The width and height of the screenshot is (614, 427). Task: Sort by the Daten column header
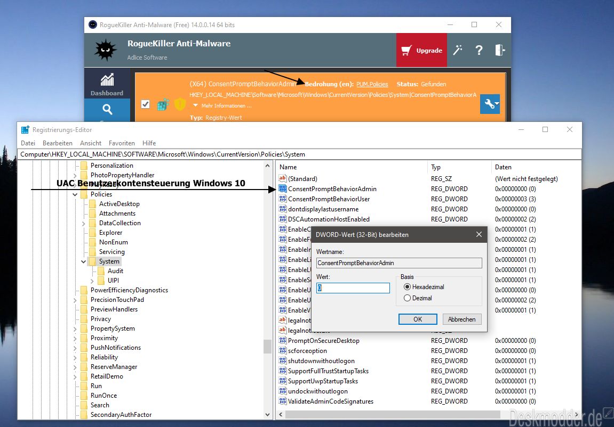(x=536, y=167)
